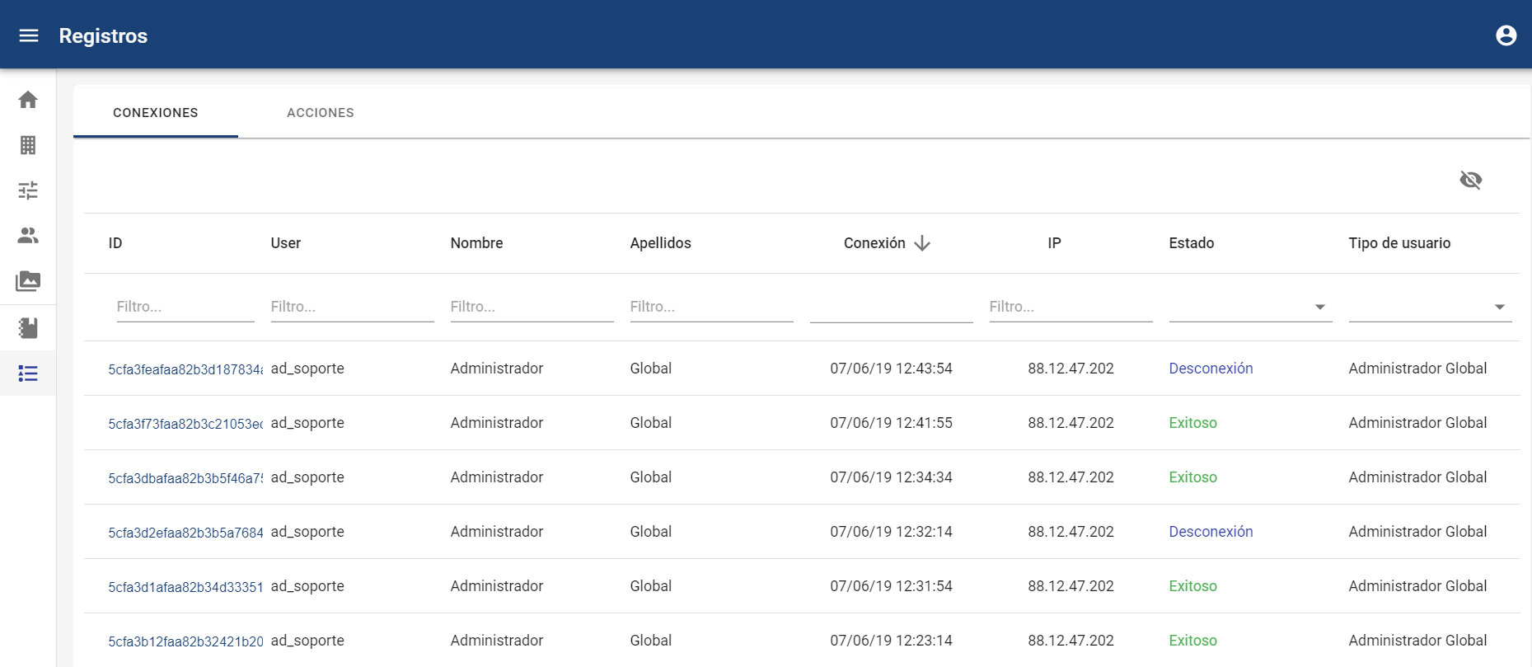The image size is (1532, 667).
Task: Switch to the Acciones tab
Action: (x=320, y=113)
